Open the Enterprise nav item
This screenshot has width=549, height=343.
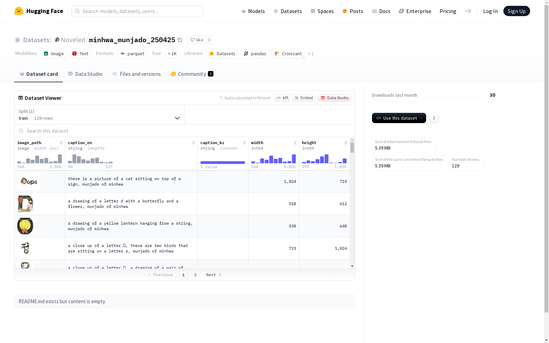tap(415, 11)
